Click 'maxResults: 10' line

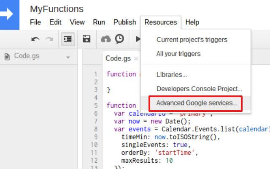147,161
